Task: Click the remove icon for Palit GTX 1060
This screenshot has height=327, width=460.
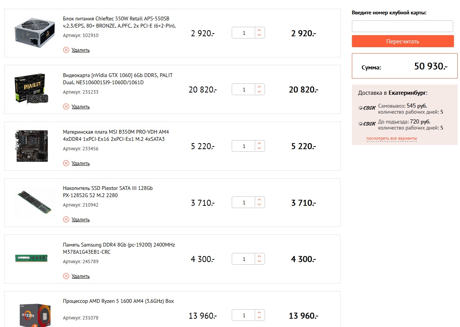Action: pos(66,106)
